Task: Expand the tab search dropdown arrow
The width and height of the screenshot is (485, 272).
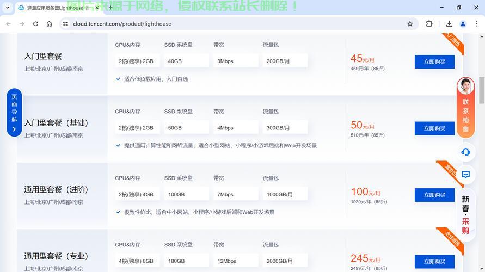Action: pyautogui.click(x=8, y=8)
